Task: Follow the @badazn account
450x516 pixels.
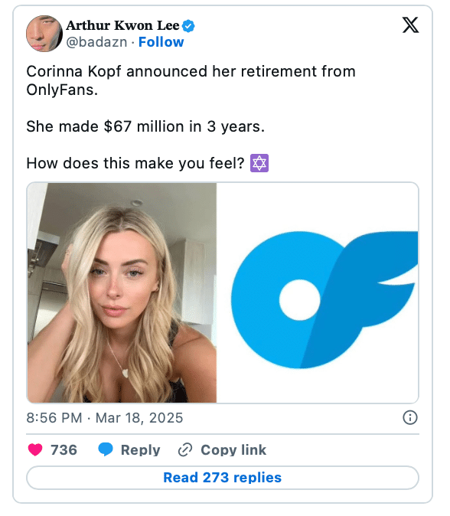Action: [161, 42]
